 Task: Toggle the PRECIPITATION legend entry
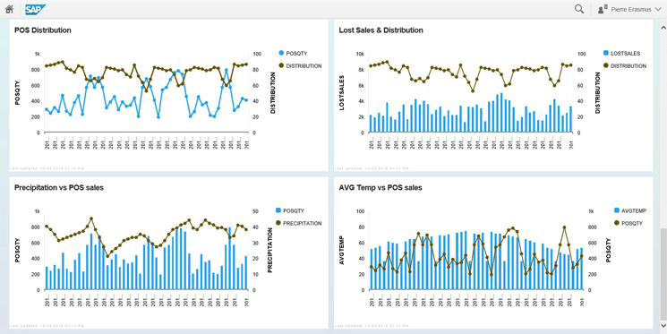point(299,223)
